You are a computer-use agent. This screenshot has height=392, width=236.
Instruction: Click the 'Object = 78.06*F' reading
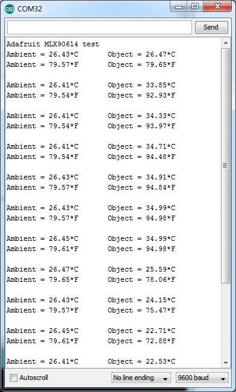tap(141, 280)
